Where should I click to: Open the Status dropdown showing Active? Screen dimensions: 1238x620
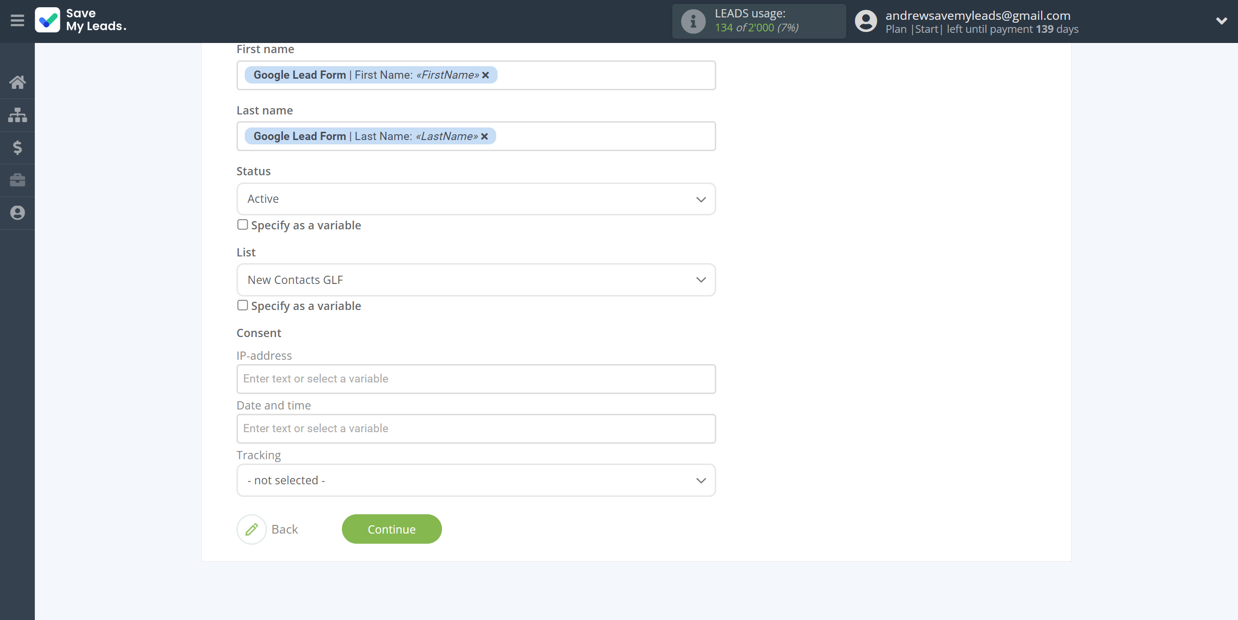pos(476,199)
